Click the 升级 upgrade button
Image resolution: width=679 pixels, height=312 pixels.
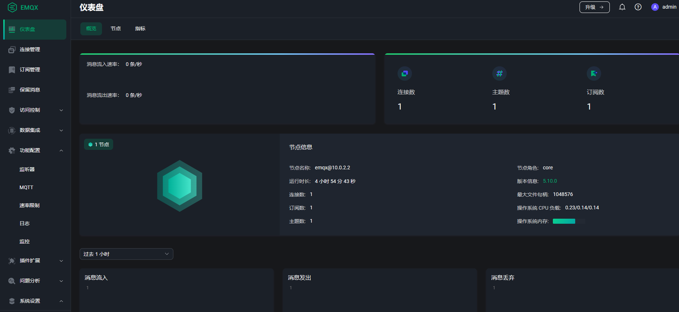(594, 7)
